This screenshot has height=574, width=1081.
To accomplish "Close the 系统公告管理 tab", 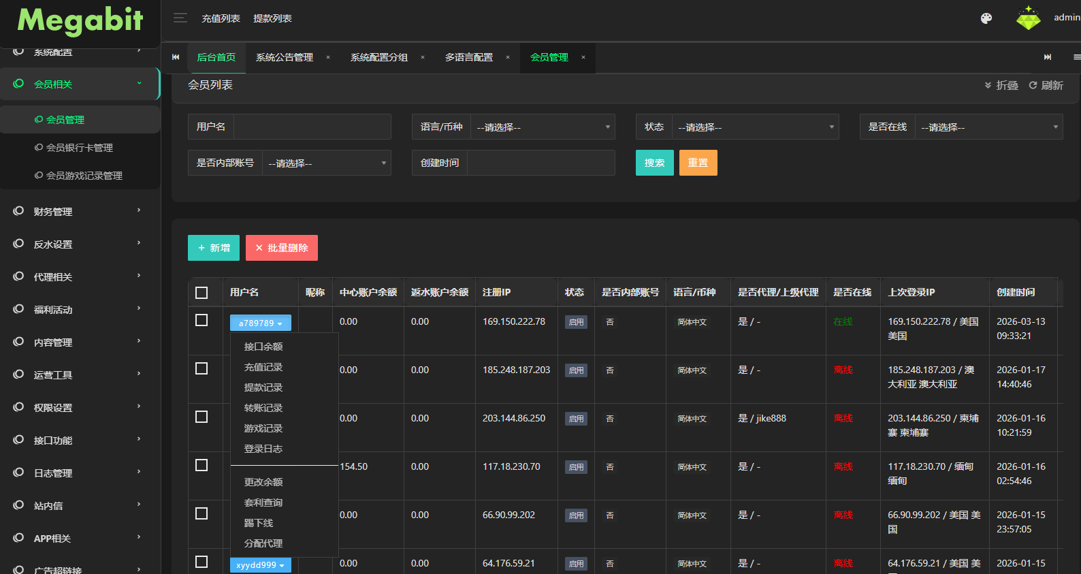I will 328,57.
